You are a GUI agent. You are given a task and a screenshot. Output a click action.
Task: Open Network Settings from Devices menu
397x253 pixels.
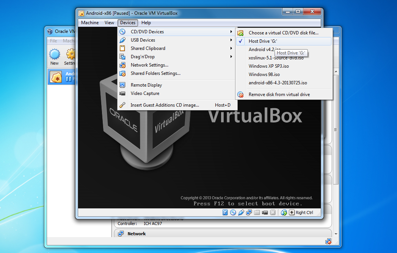177,65
